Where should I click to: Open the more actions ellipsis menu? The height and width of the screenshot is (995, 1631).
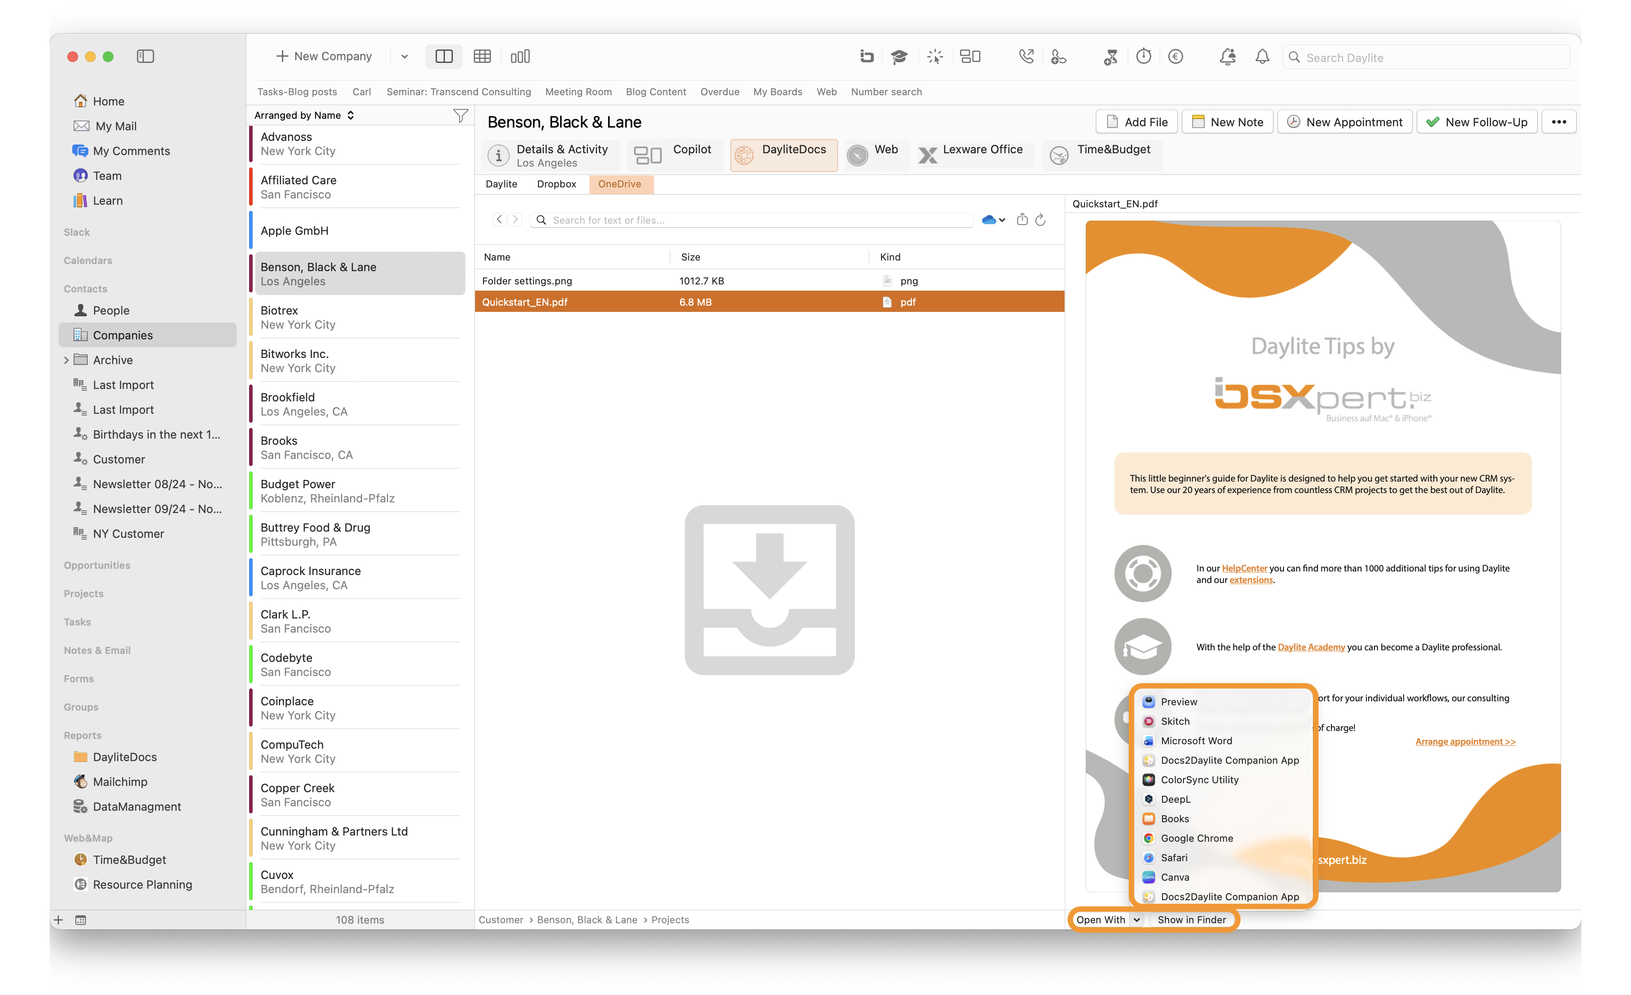point(1559,122)
